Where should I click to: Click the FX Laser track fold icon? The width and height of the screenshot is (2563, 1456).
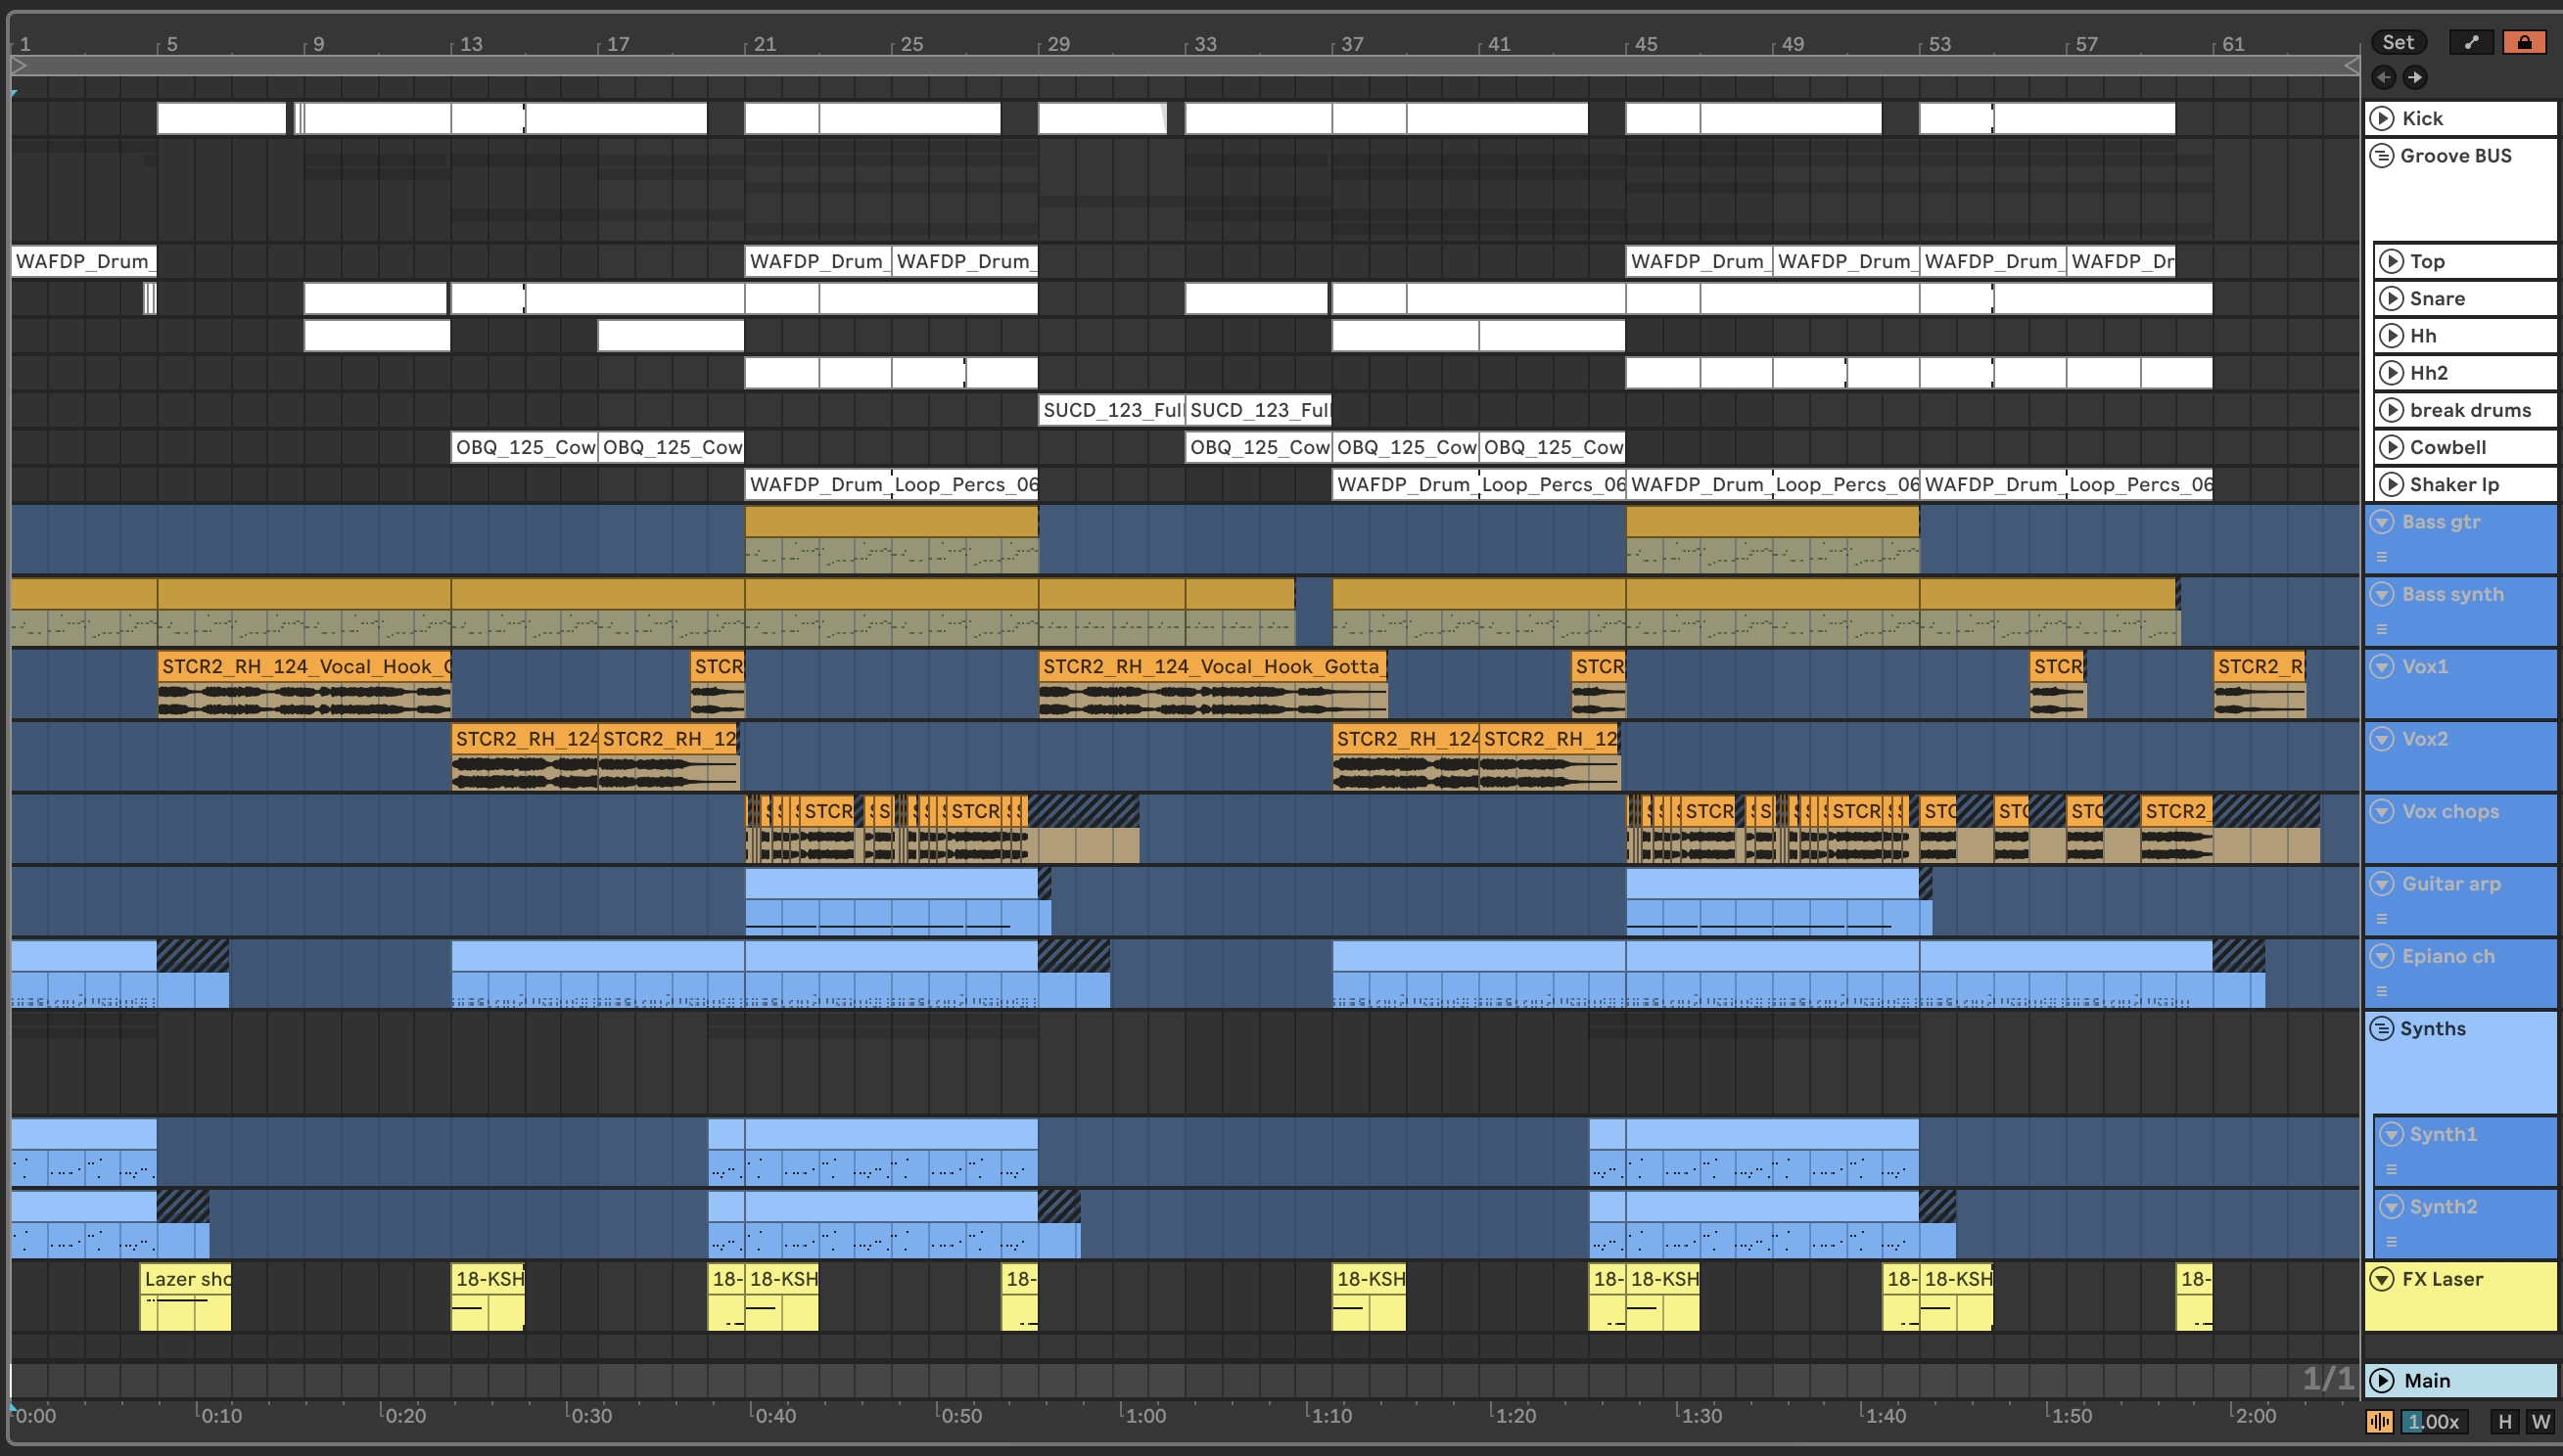pos(2382,1279)
